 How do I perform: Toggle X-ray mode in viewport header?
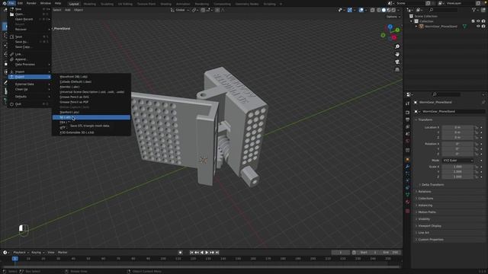(373, 10)
